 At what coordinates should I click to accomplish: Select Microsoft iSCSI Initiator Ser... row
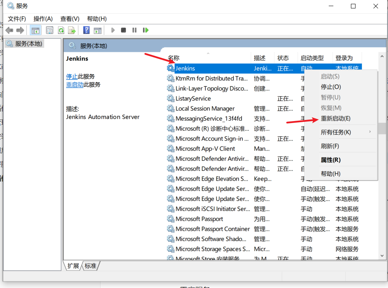point(264,209)
